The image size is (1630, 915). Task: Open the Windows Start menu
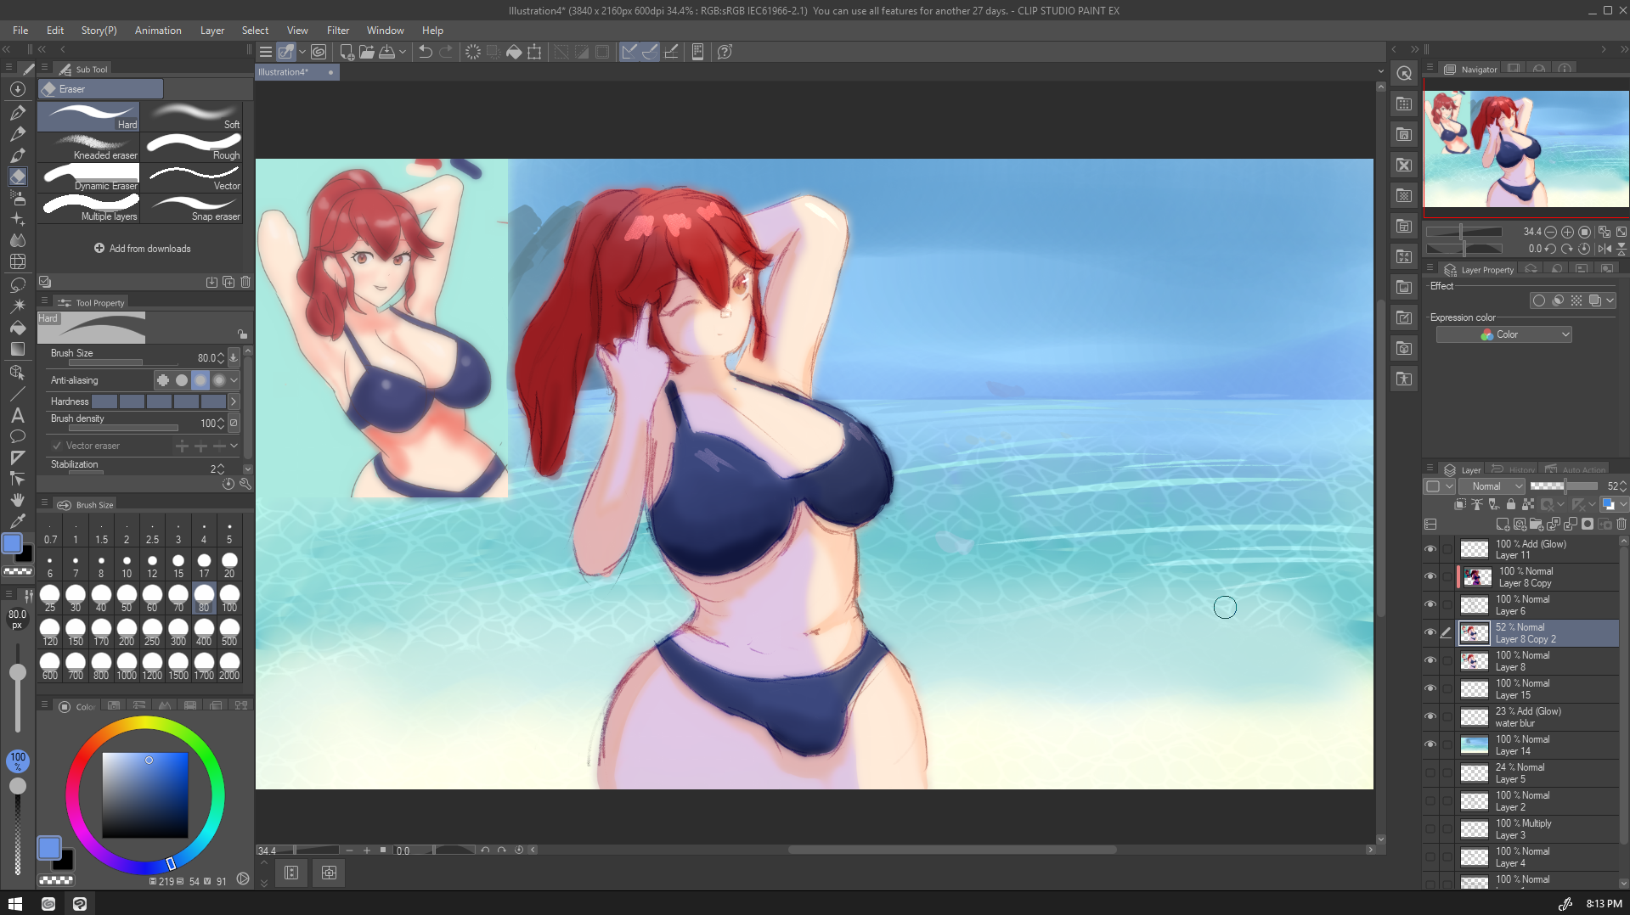(x=15, y=904)
